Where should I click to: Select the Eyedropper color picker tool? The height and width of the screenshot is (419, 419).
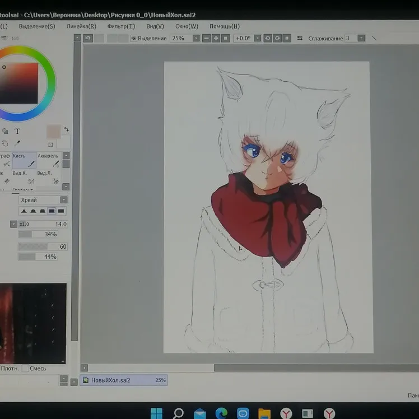pos(17,143)
